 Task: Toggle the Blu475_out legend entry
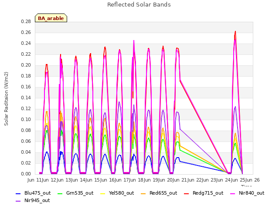click(x=33, y=193)
